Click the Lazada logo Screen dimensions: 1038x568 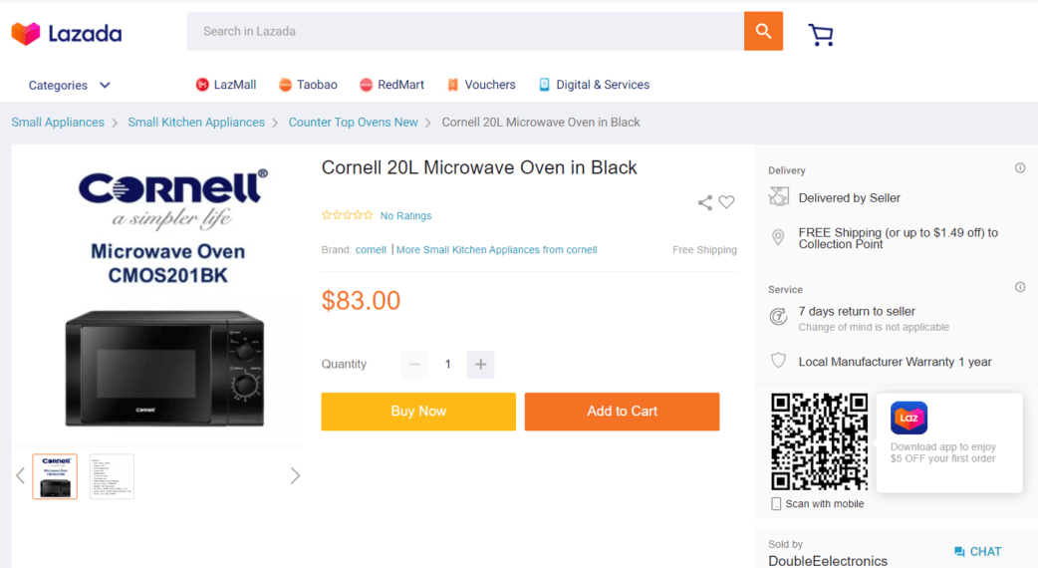[x=67, y=33]
